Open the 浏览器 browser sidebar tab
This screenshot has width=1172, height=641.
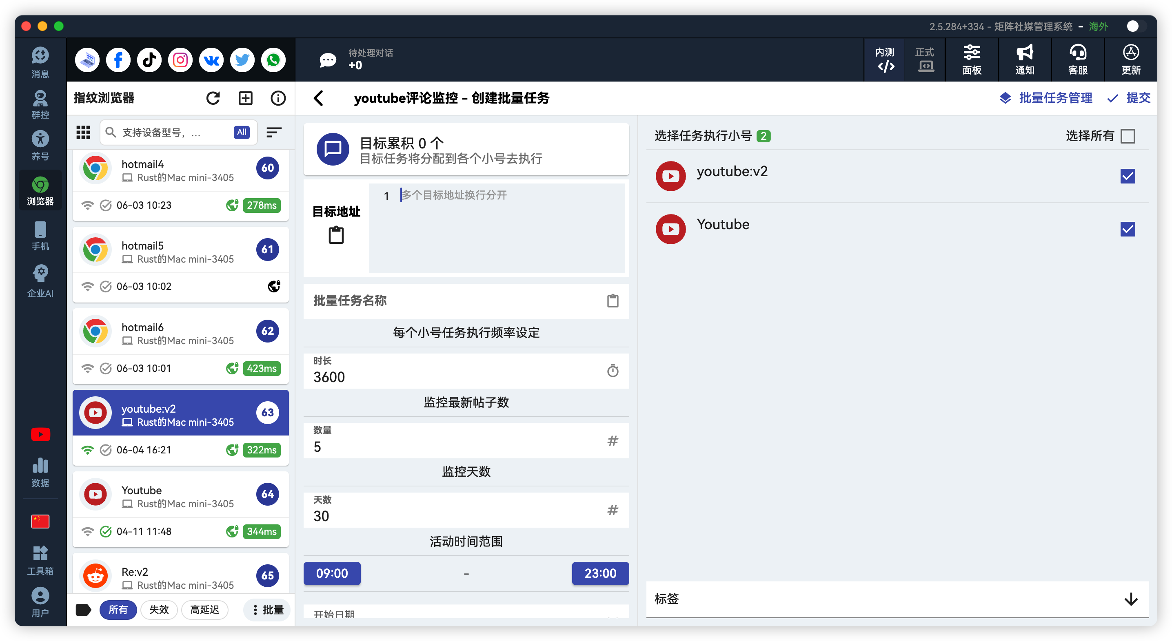click(40, 190)
